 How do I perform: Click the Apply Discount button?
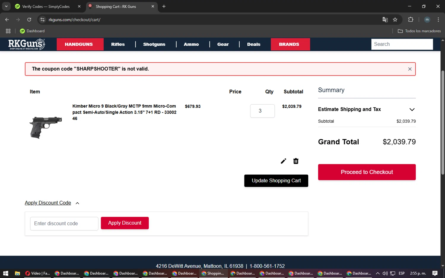pos(125,223)
